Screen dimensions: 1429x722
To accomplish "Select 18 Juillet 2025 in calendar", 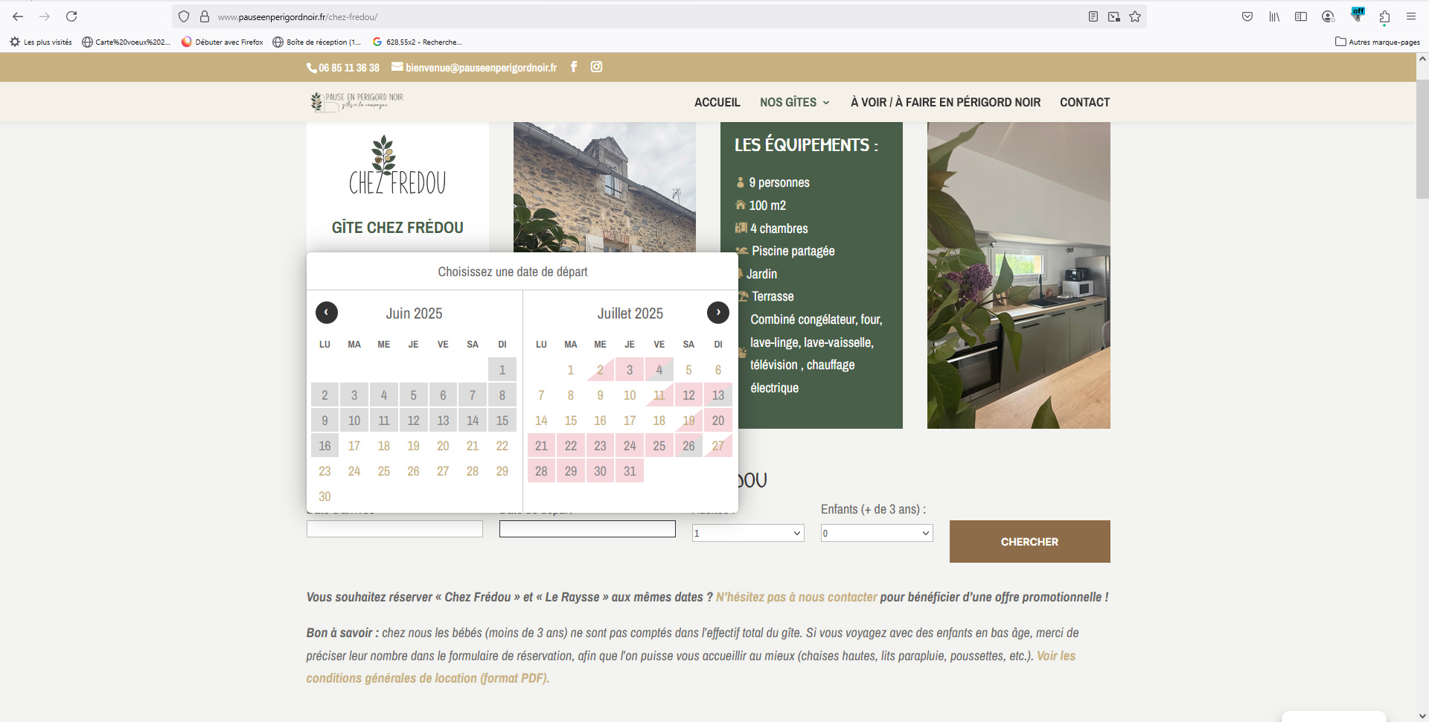I will click(659, 421).
